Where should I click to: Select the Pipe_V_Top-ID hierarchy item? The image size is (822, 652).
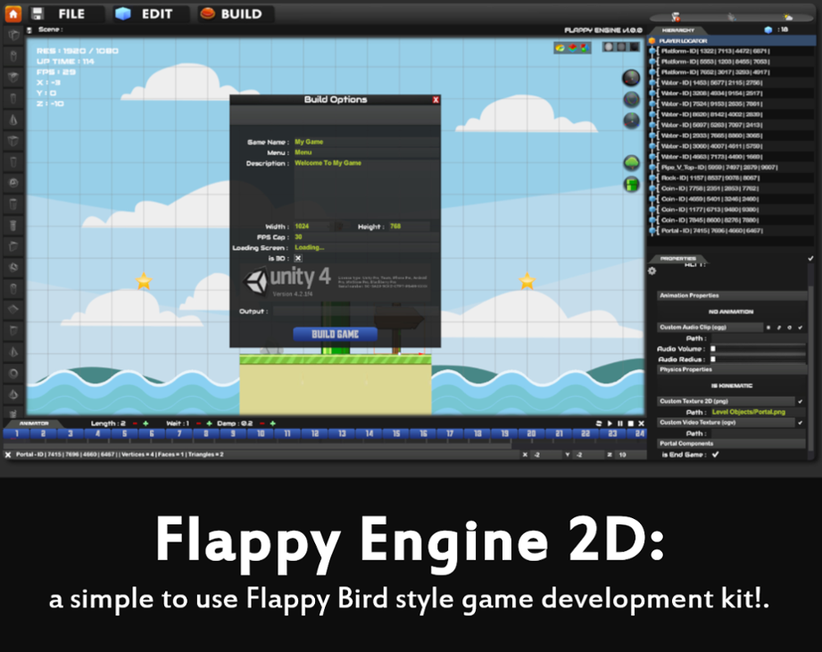(x=731, y=167)
